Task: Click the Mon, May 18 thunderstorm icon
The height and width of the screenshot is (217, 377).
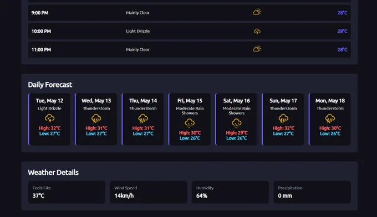Action: tap(330, 118)
